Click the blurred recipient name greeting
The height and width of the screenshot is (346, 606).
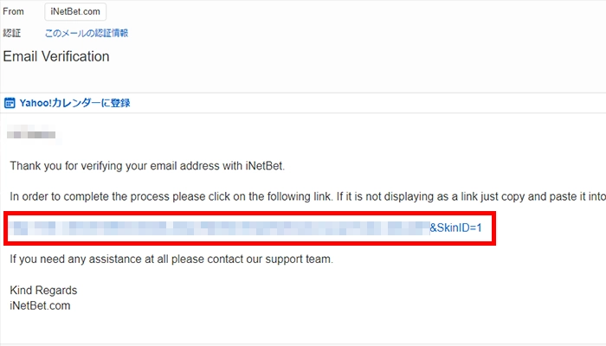pos(32,134)
